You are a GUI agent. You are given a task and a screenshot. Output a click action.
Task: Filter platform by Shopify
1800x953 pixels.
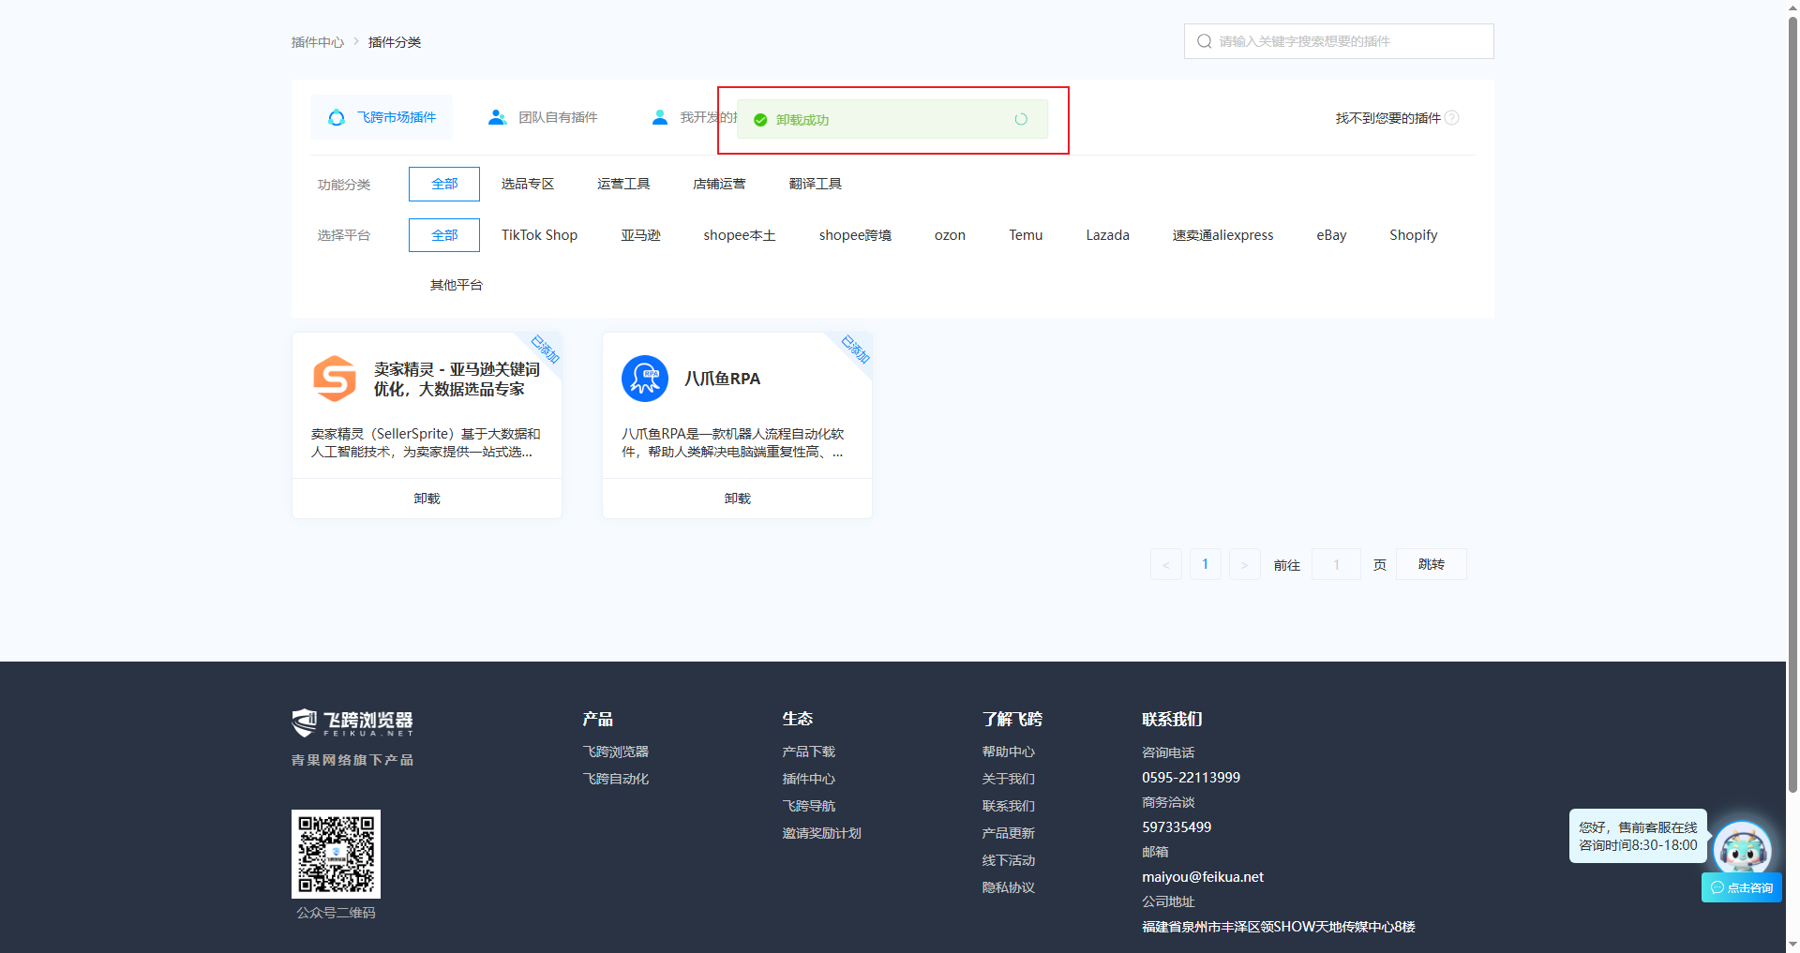tap(1413, 235)
